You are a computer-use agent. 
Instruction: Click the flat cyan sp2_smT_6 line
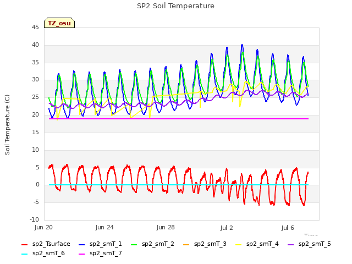179,185
